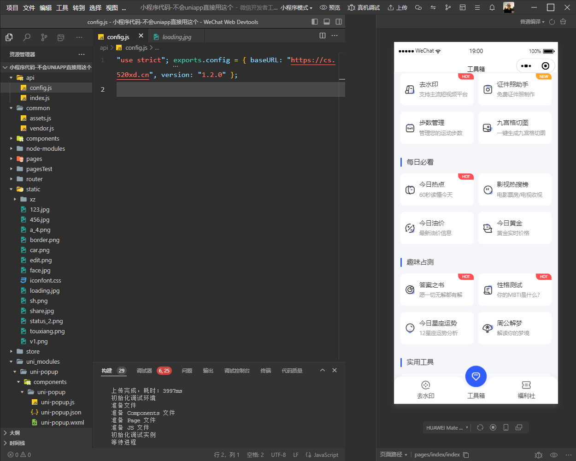Screen dimensions: 576x461
Task: Open the 小程序模式 mode dropdown
Action: 296,7
